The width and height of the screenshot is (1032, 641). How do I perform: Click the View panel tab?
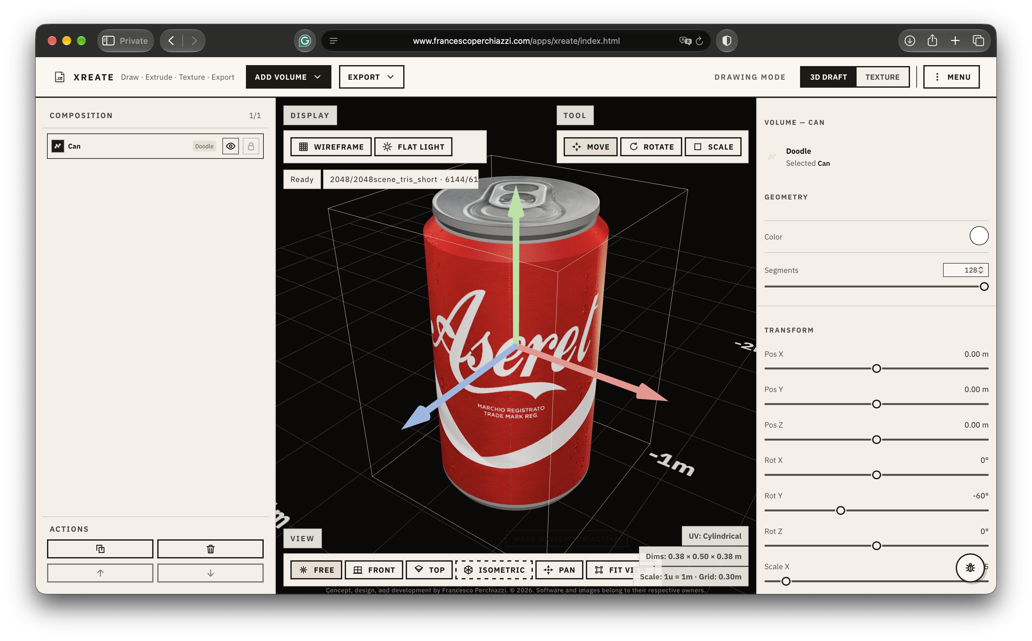[302, 538]
